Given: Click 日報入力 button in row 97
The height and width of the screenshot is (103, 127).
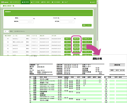Looking at the screenshot, I should [x=68, y=45].
